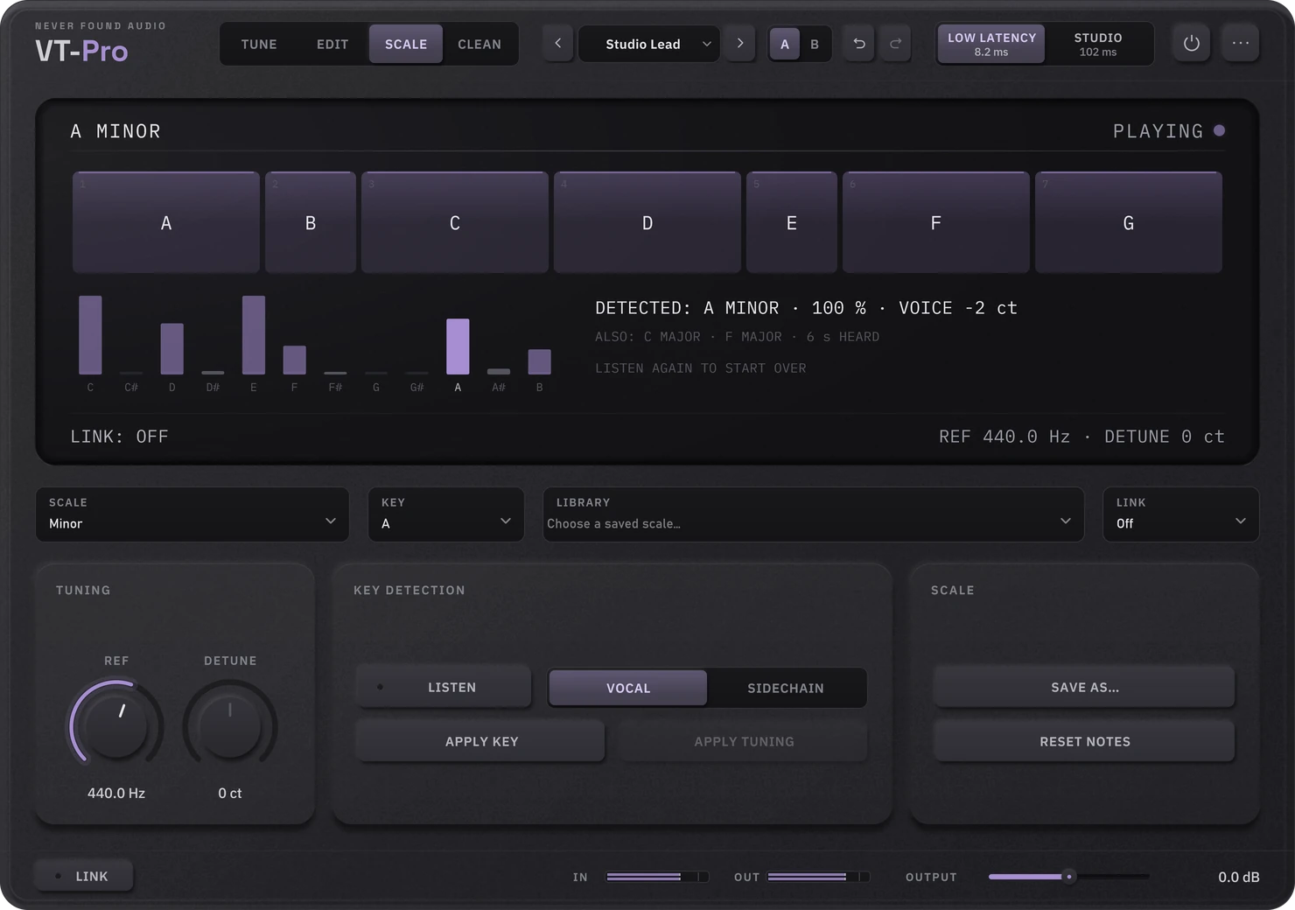Switch to Low Latency mode
Viewport: 1295px width, 910px height.
(991, 44)
